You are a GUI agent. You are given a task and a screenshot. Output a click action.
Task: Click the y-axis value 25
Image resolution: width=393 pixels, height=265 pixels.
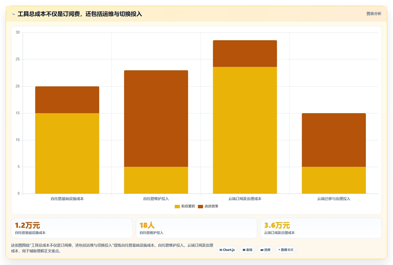pyautogui.click(x=18, y=59)
